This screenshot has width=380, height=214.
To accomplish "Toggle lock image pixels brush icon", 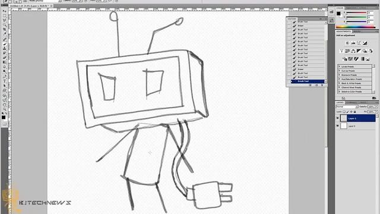I will [x=348, y=112].
